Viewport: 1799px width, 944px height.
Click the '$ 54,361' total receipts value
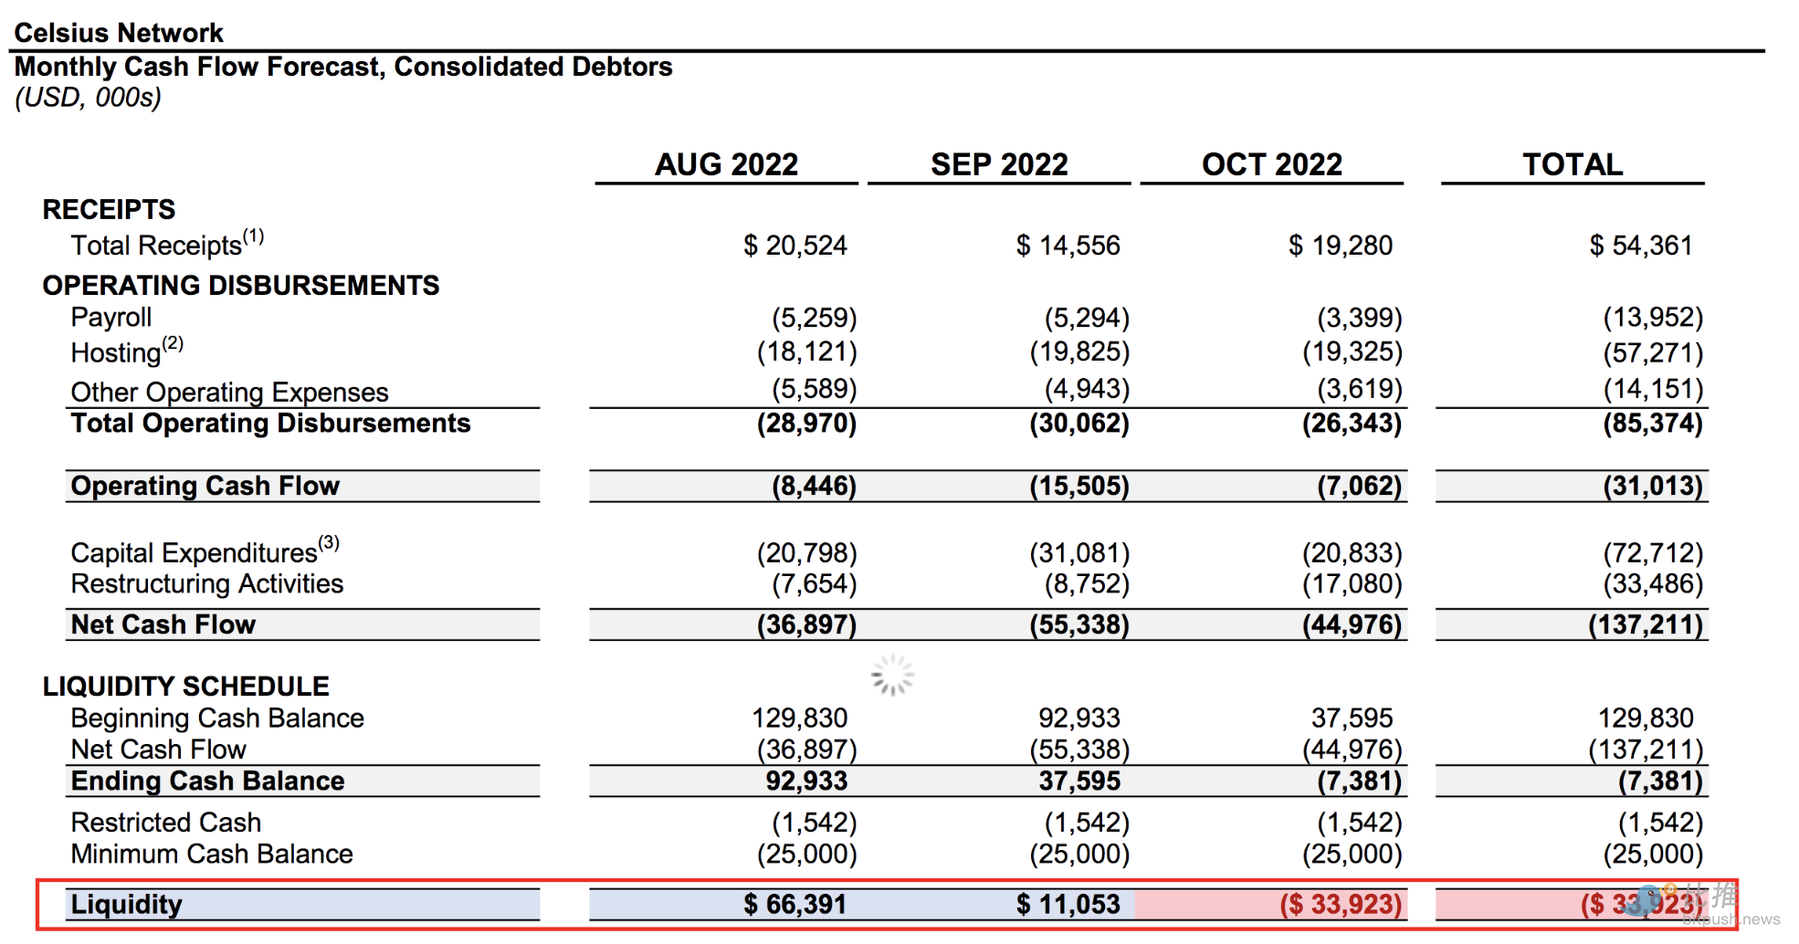(1641, 245)
